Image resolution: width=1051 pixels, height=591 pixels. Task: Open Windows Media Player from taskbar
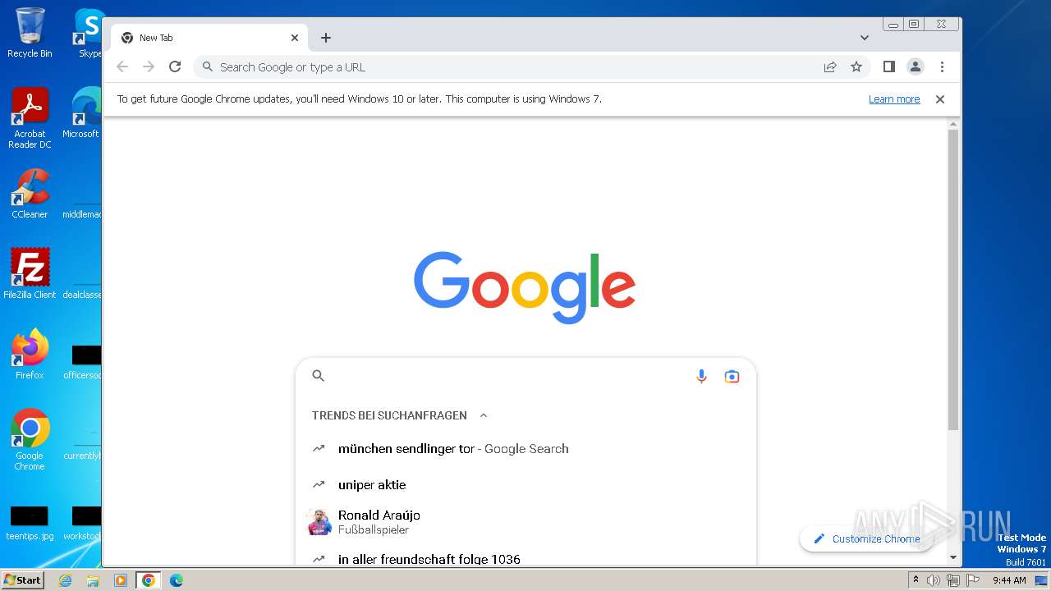pyautogui.click(x=121, y=580)
